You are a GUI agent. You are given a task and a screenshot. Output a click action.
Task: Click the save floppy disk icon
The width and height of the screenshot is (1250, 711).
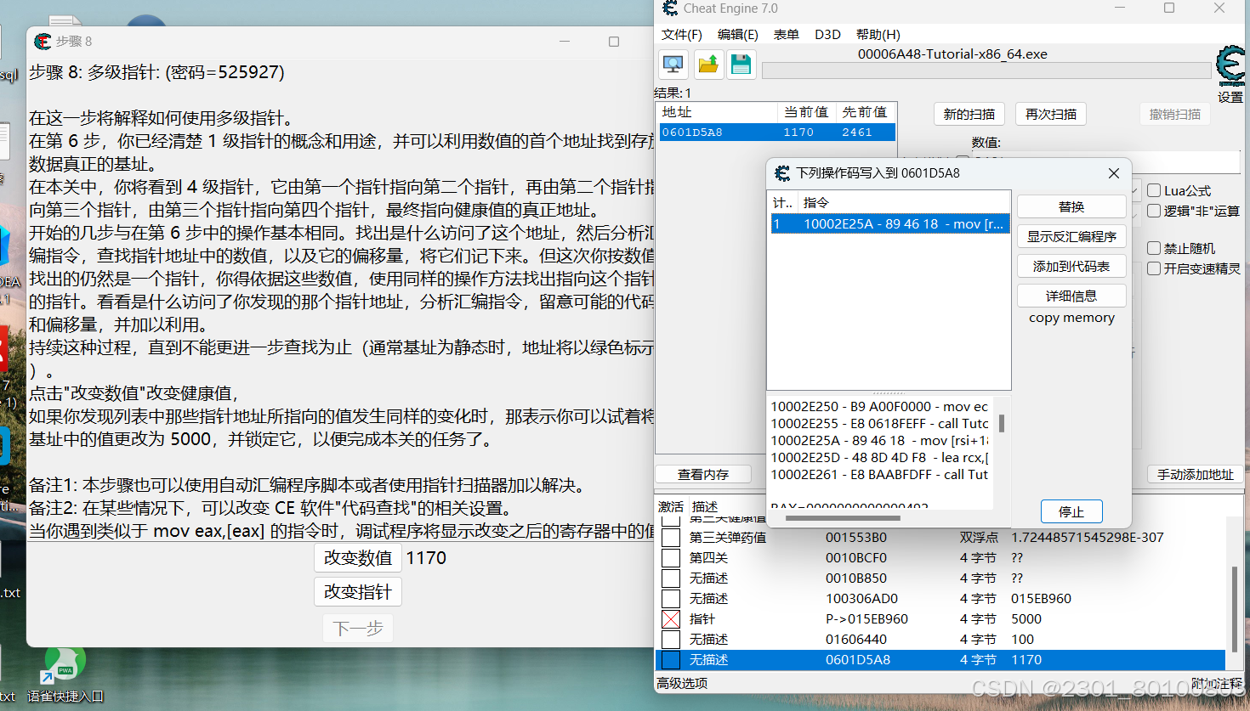click(x=741, y=65)
